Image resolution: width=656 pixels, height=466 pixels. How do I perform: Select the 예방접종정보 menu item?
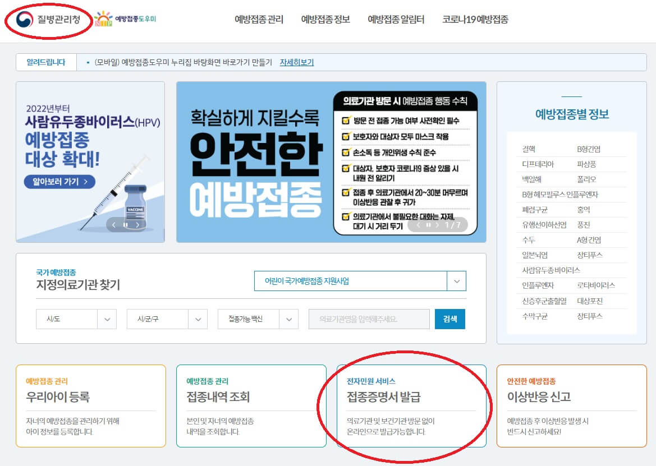327,19
